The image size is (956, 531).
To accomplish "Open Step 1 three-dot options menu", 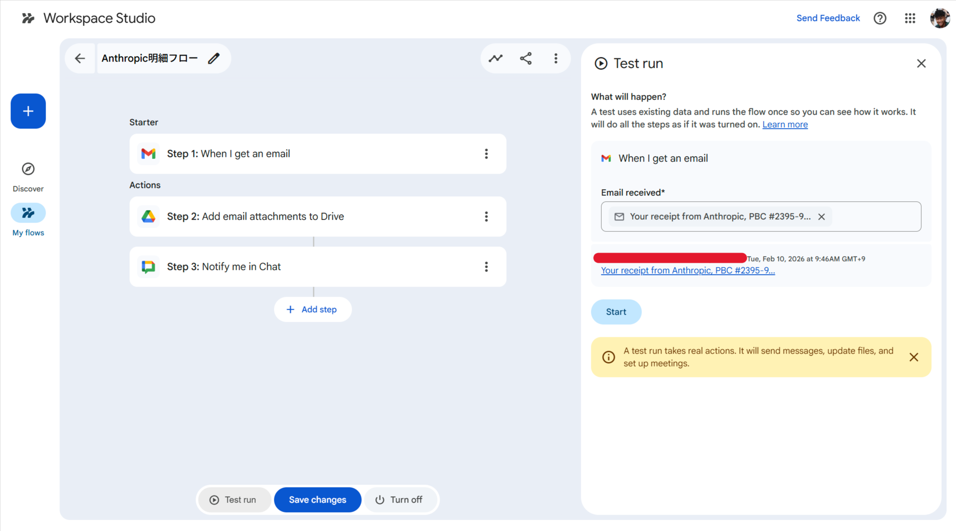I will (486, 154).
